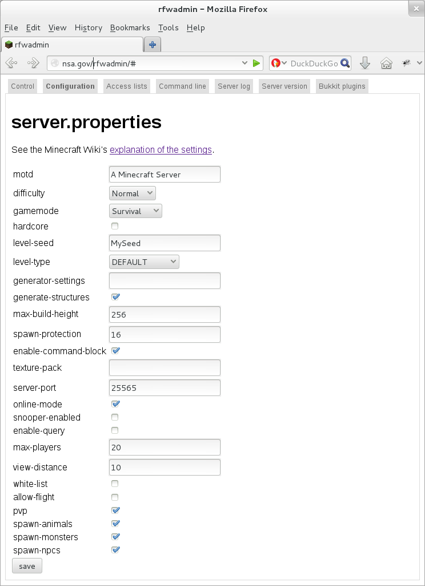Viewport: 425px width, 586px height.
Task: Open the level-type DEFAULT dropdown
Action: pos(144,262)
